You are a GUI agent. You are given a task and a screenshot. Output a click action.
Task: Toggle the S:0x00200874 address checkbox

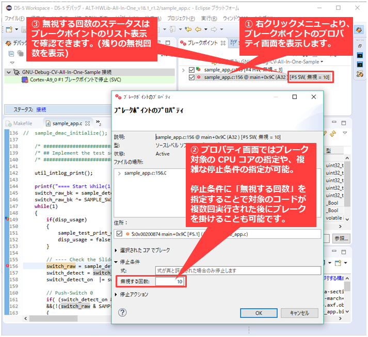click(119, 234)
